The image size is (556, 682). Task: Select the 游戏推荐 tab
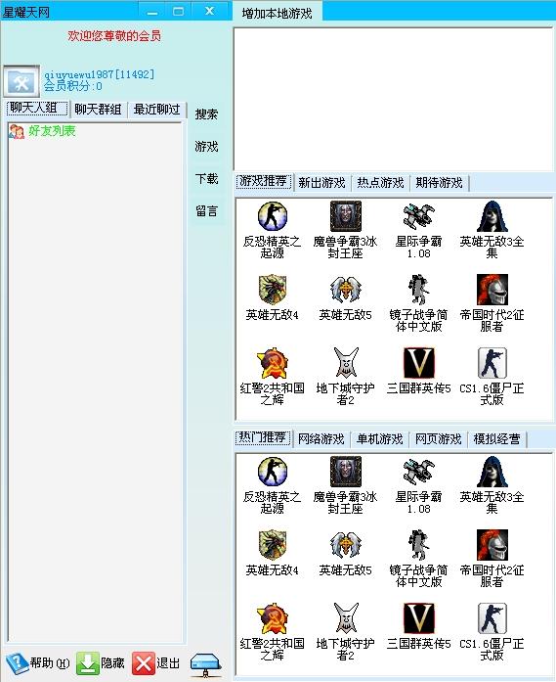tap(264, 181)
